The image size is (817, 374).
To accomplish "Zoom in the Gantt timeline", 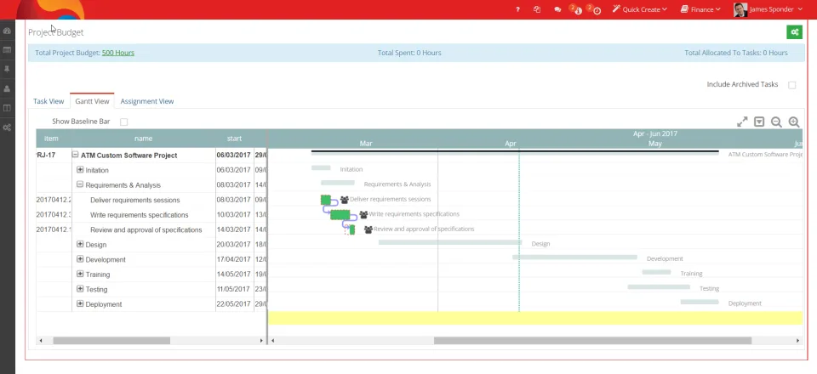I will pos(793,122).
